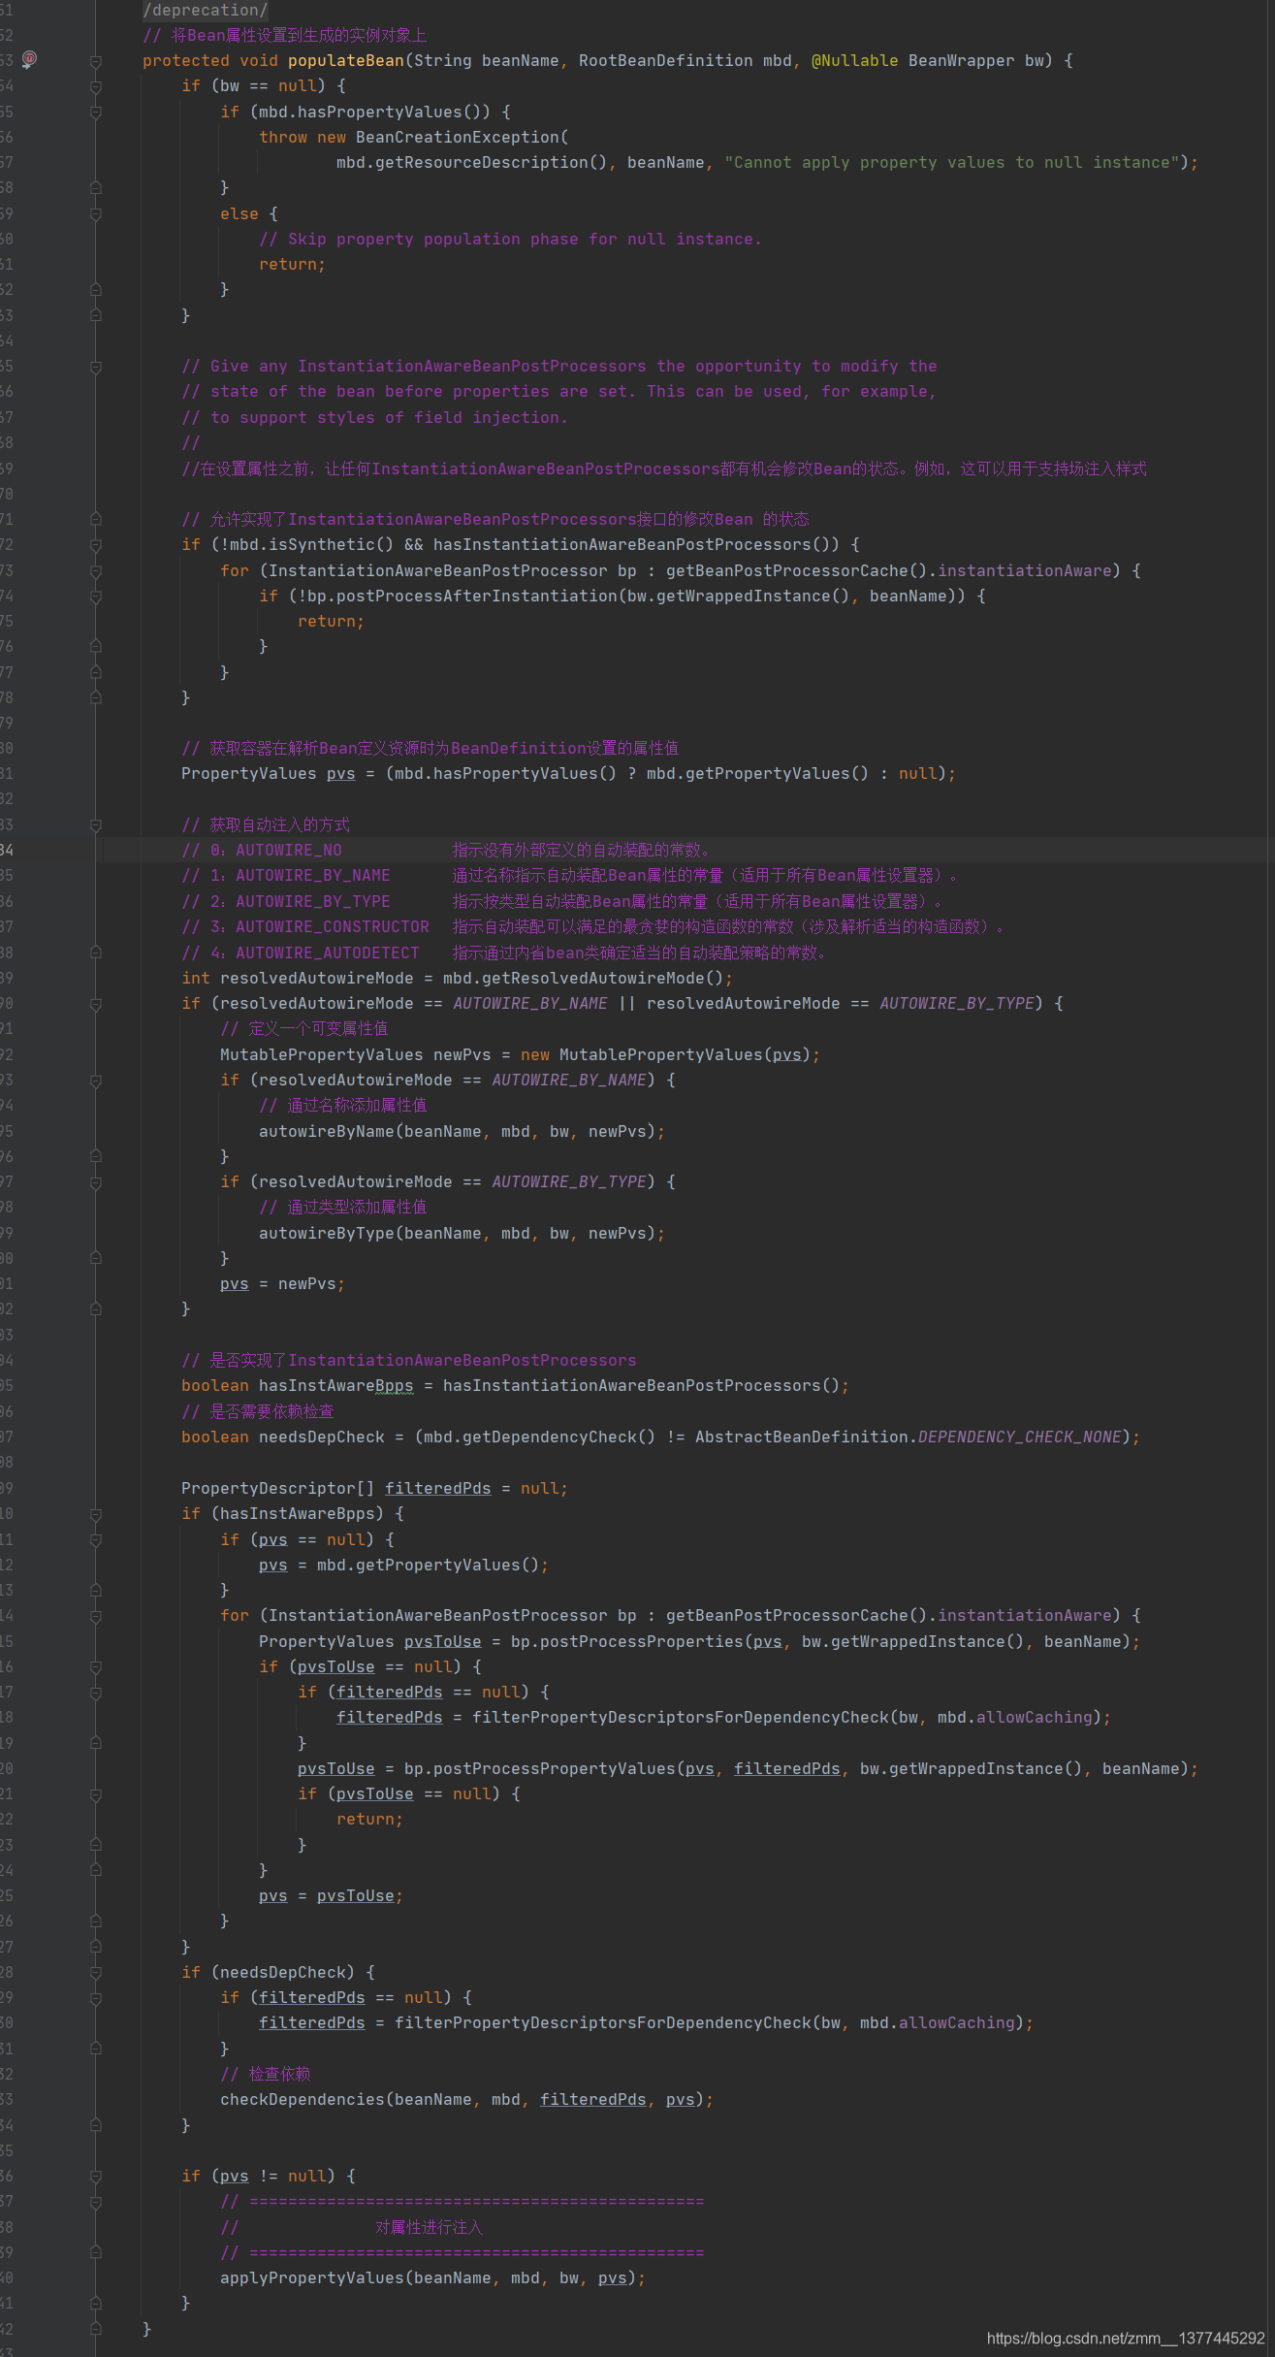This screenshot has width=1275, height=2357.
Task: Collapse the 'if (bw == null)' block
Action: (96, 86)
